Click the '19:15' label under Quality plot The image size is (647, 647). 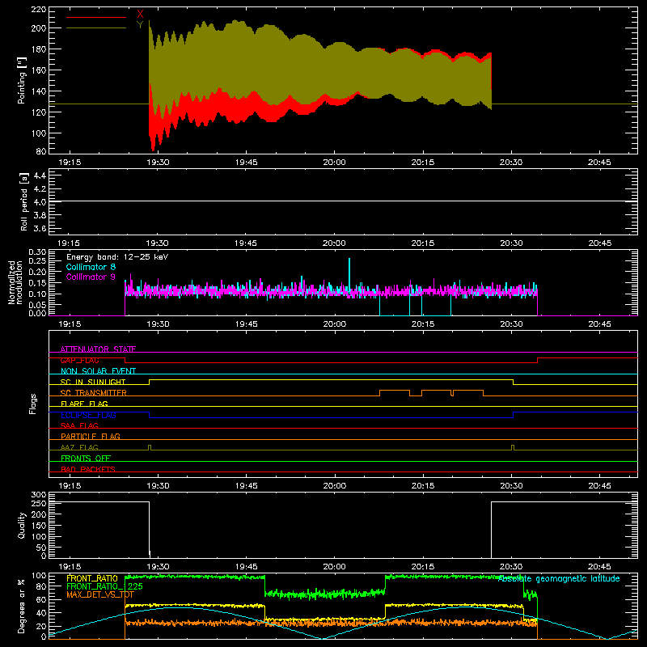coord(70,567)
